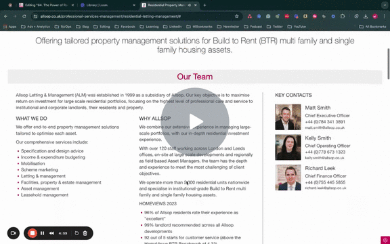
Task: Click the kelly.smith@allsop.co.uk email link
Action: point(324,158)
